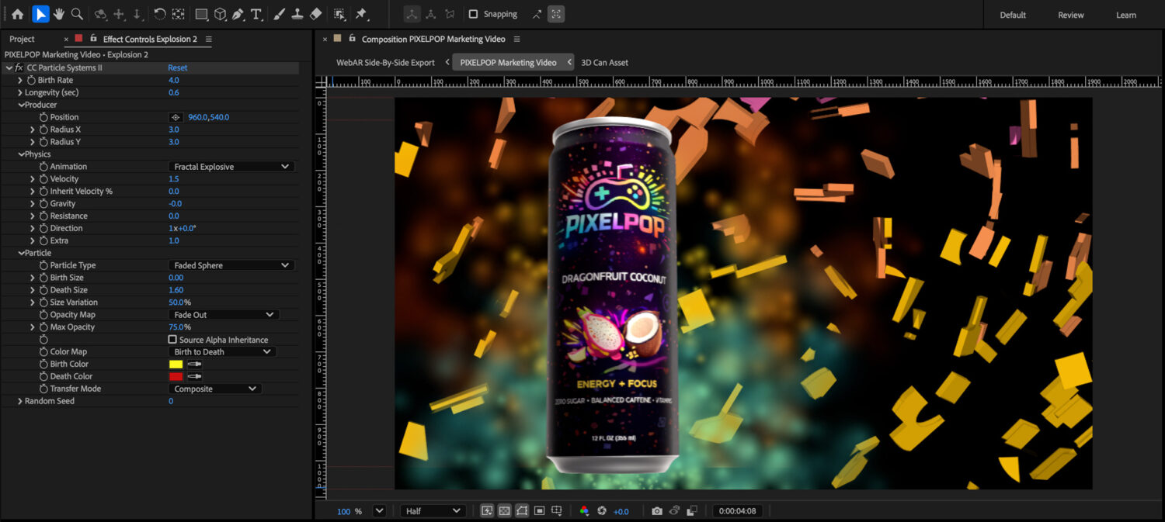
Task: Open the Death Color red swatch
Action: 176,376
